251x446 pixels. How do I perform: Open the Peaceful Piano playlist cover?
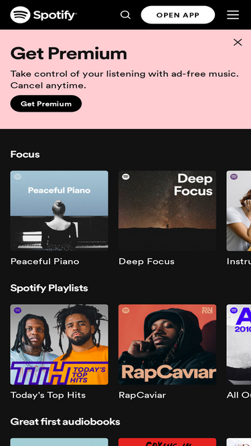tap(59, 211)
